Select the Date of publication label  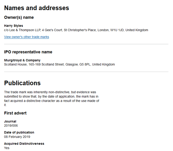(19, 132)
